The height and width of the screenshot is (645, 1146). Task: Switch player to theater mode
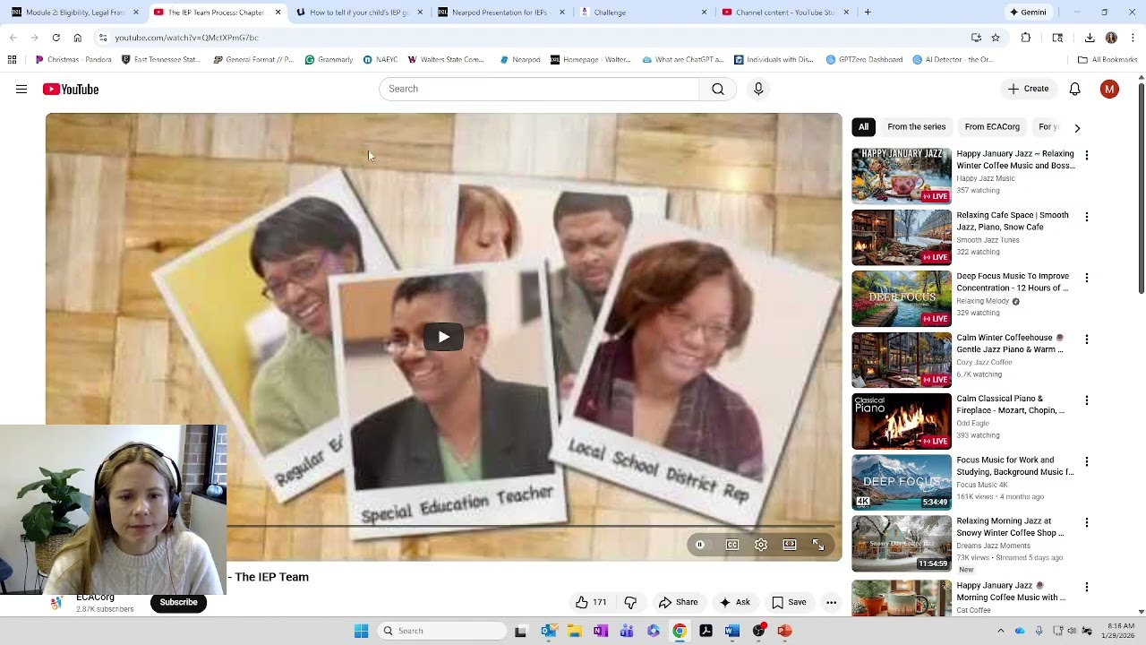790,545
